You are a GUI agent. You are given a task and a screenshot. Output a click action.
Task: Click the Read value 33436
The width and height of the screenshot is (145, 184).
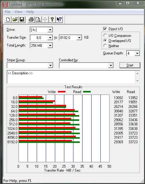(133, 120)
